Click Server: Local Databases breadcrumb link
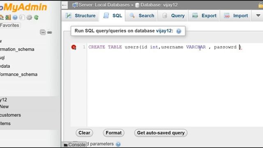 pos(104,5)
